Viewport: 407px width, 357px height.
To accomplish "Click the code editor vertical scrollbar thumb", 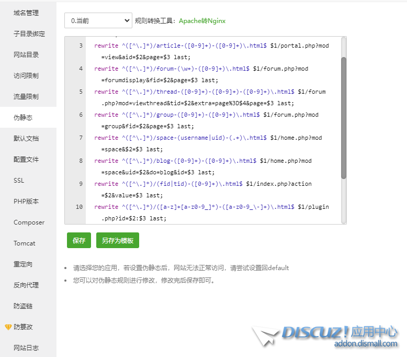I will (x=344, y=118).
